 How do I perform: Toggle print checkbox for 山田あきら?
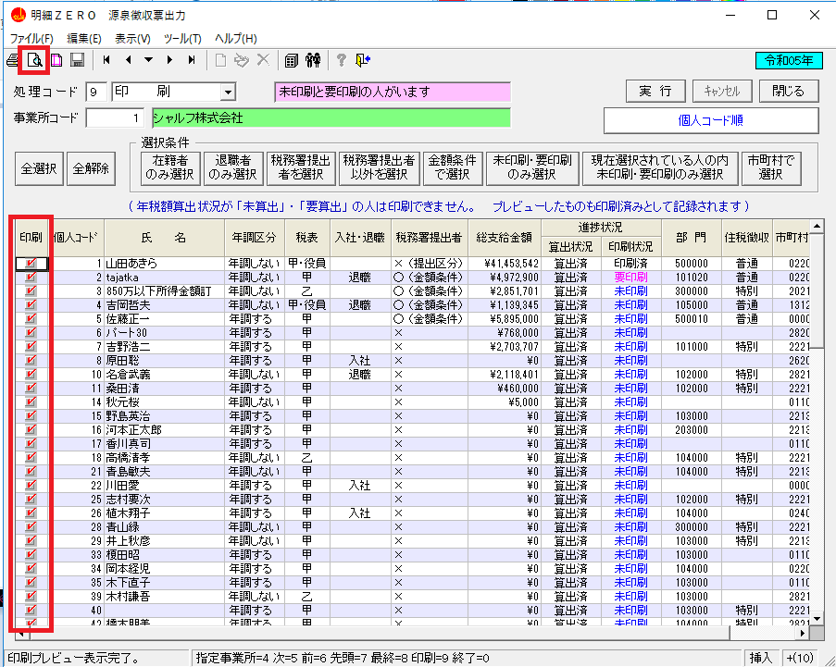coord(31,263)
